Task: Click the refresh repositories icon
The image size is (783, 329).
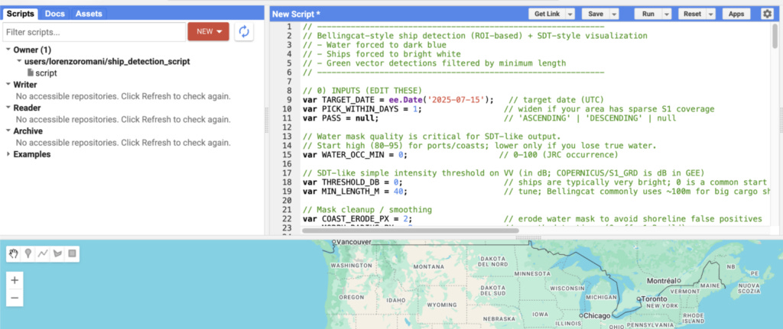Action: point(244,32)
